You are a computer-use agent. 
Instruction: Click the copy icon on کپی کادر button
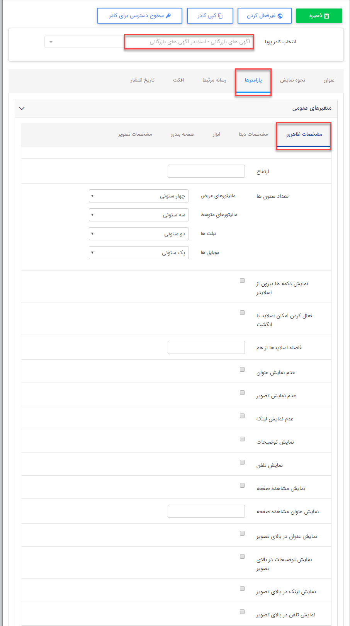[221, 16]
